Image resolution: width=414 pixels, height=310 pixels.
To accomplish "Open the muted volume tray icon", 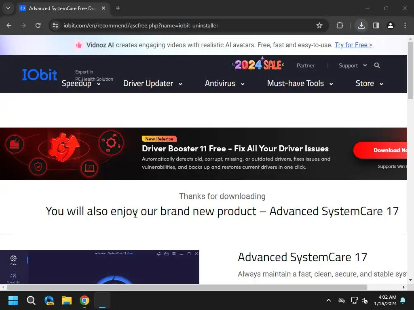I will coord(365,300).
